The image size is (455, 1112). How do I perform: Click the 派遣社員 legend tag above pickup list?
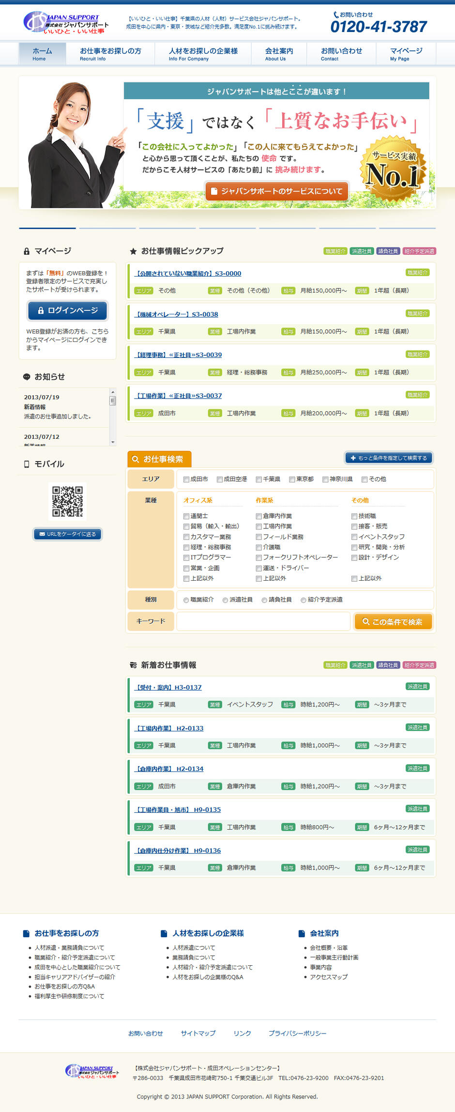tap(362, 251)
